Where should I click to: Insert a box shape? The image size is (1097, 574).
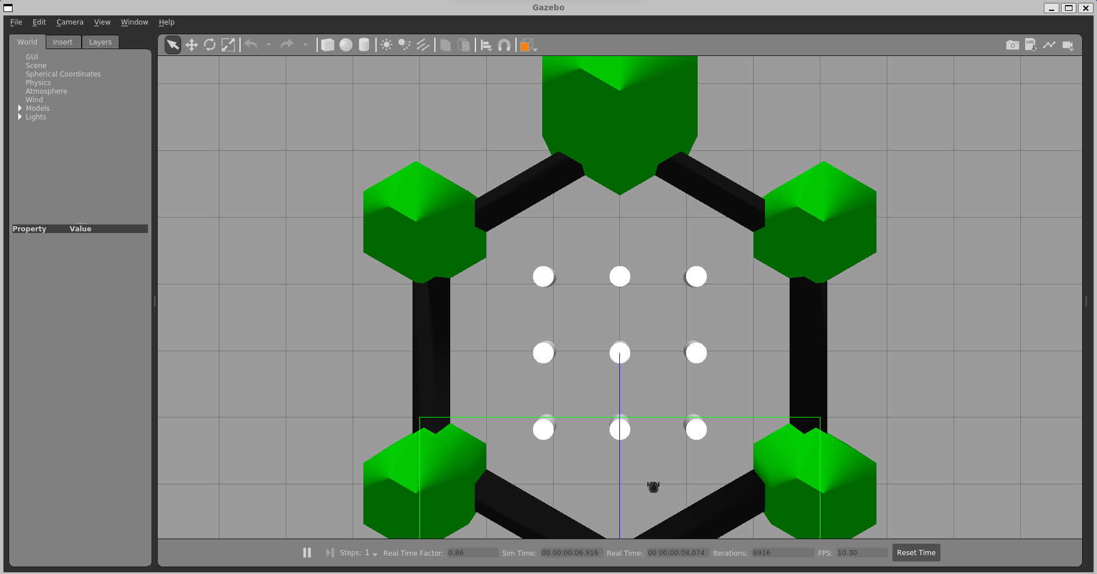coord(327,45)
